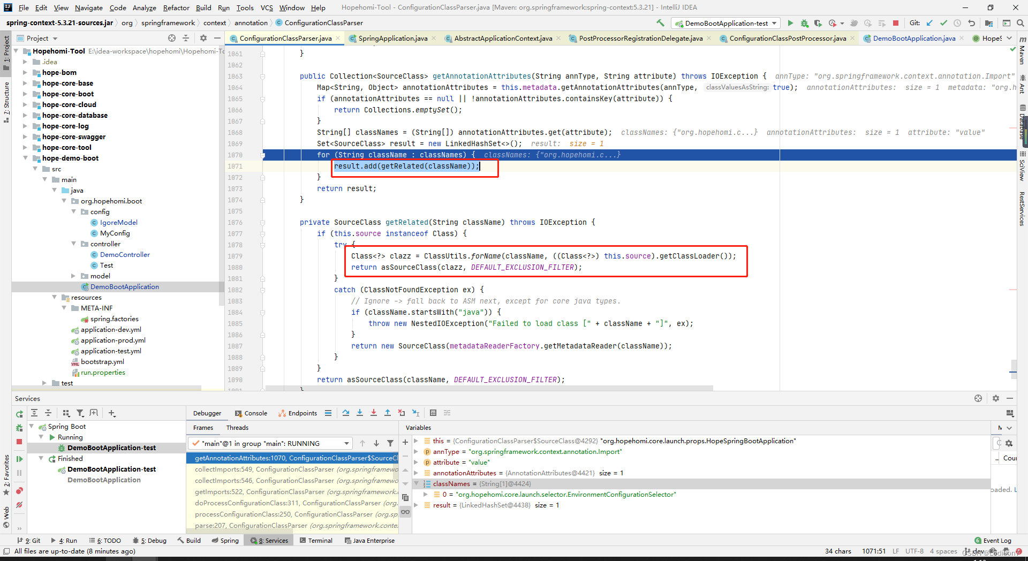This screenshot has height=561, width=1028.
Task: Open Search Everywhere magnifier icon
Action: (x=1021, y=23)
